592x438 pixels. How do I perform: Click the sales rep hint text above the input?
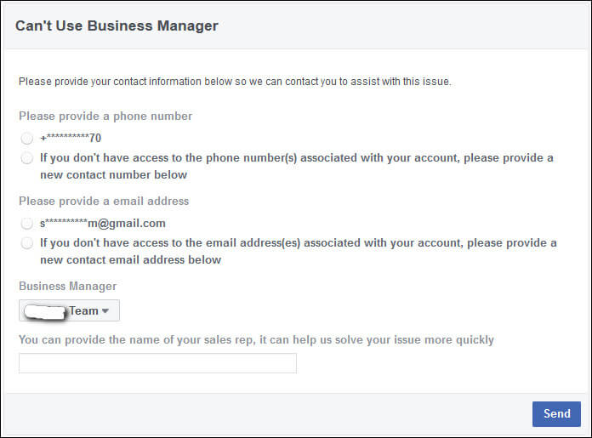[256, 339]
